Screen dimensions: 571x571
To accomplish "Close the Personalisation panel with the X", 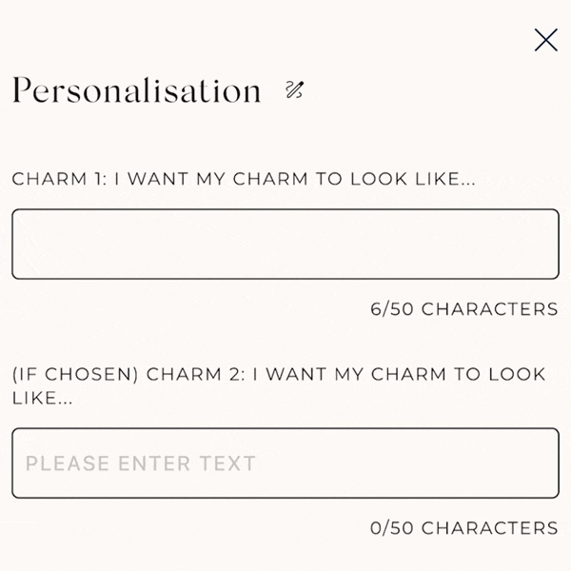I will [546, 40].
